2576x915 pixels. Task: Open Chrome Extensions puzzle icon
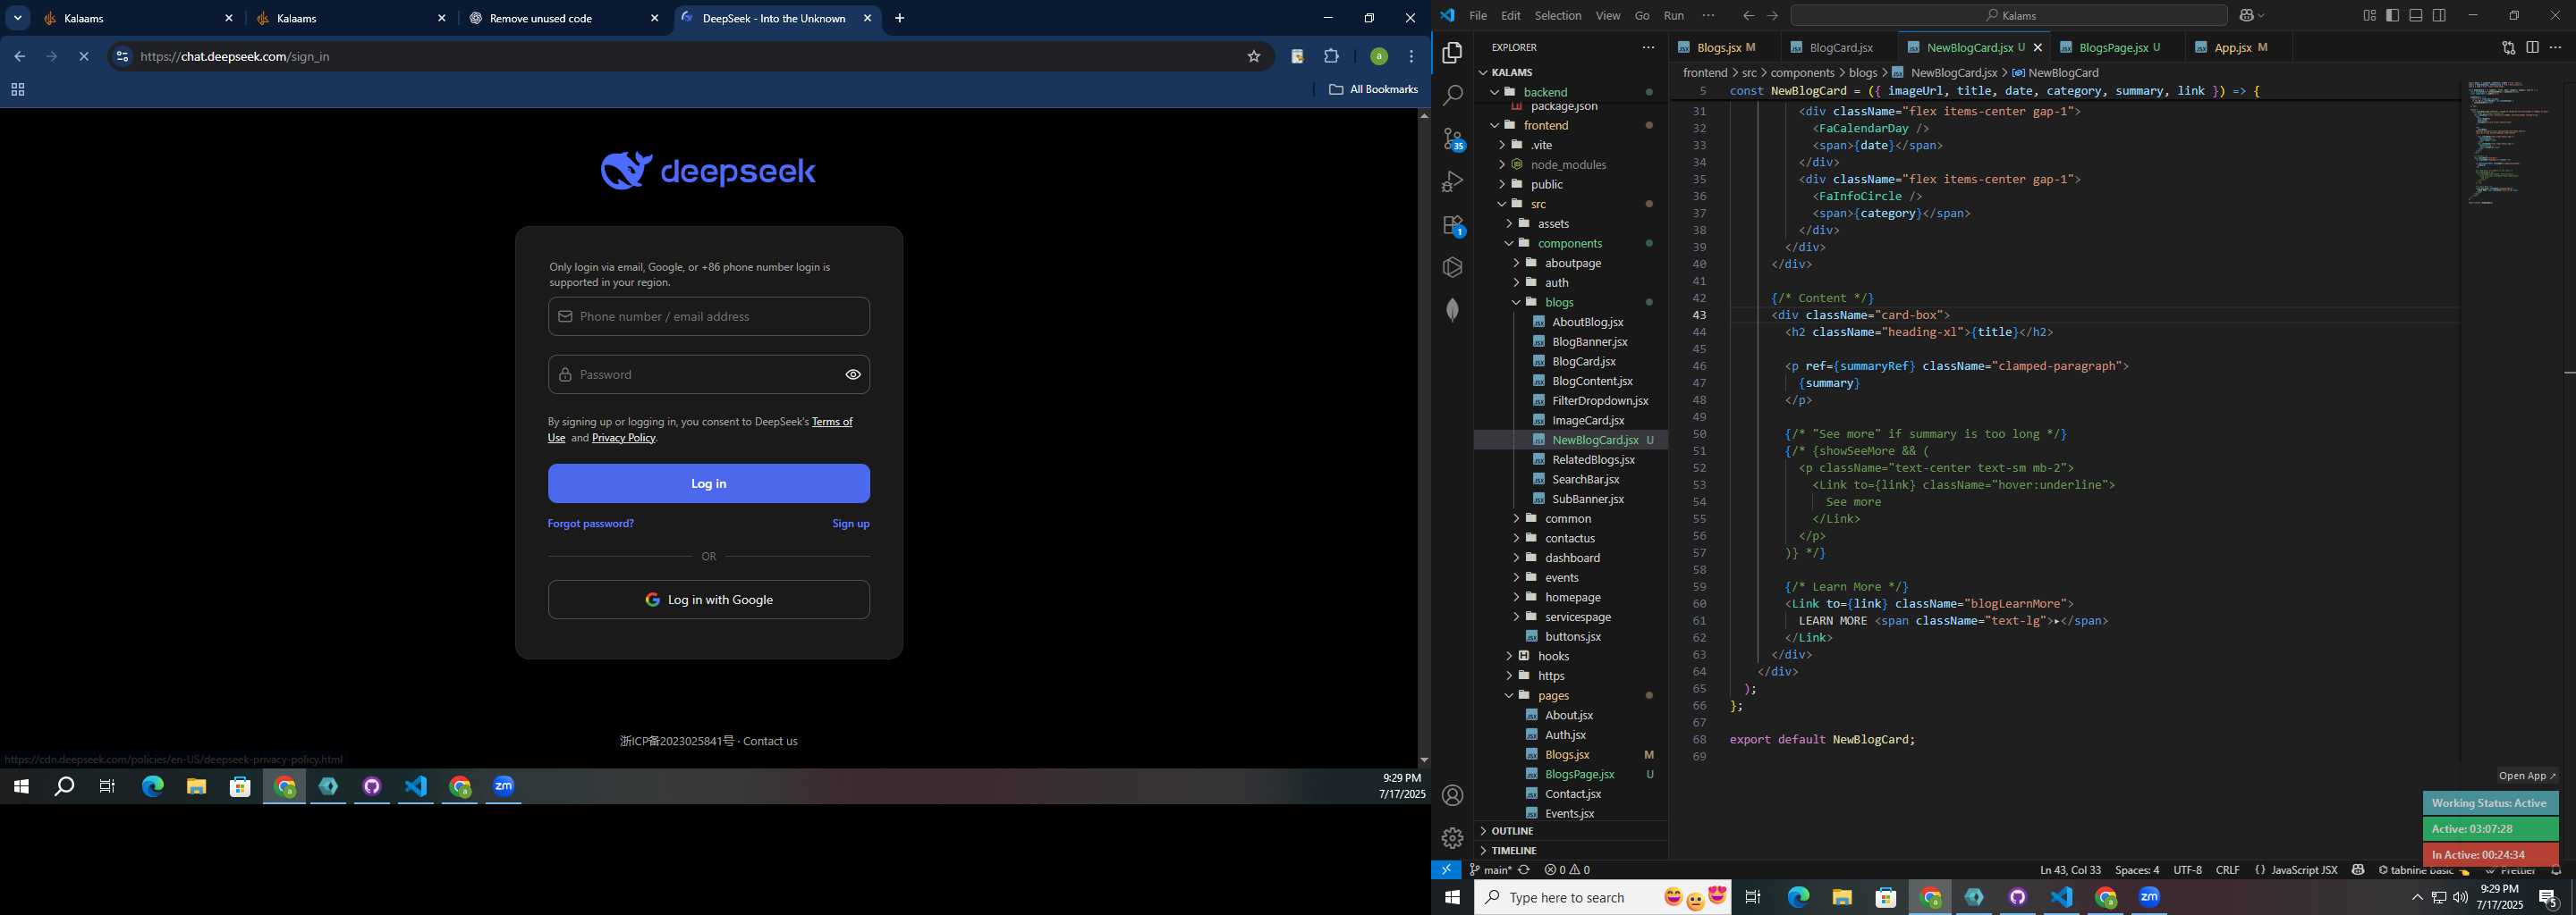click(x=1331, y=57)
